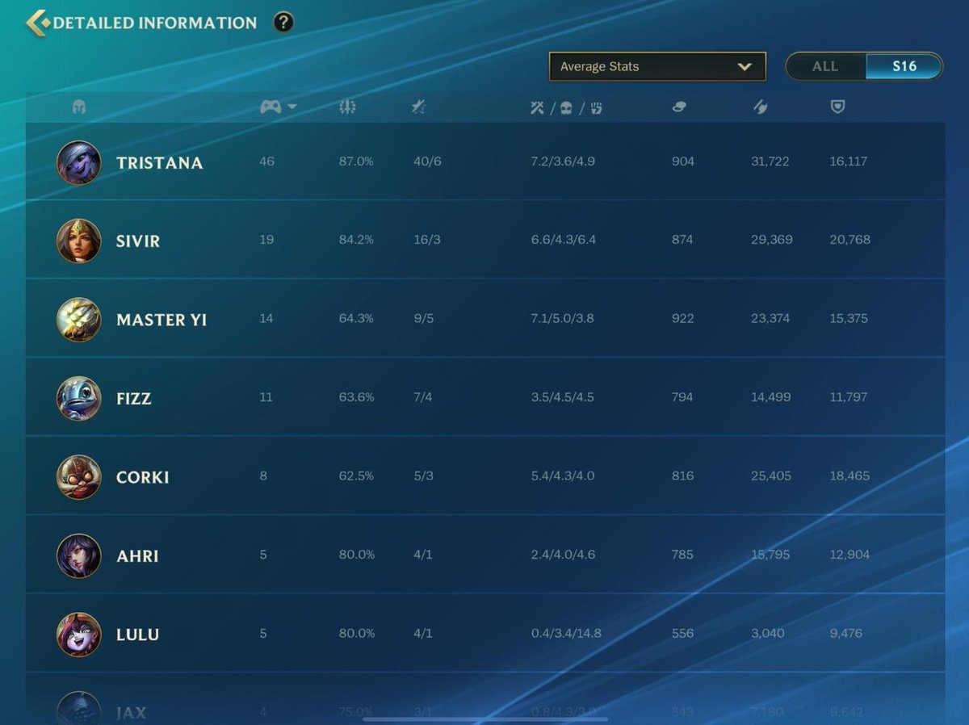Sort by win rate column icon

348,107
